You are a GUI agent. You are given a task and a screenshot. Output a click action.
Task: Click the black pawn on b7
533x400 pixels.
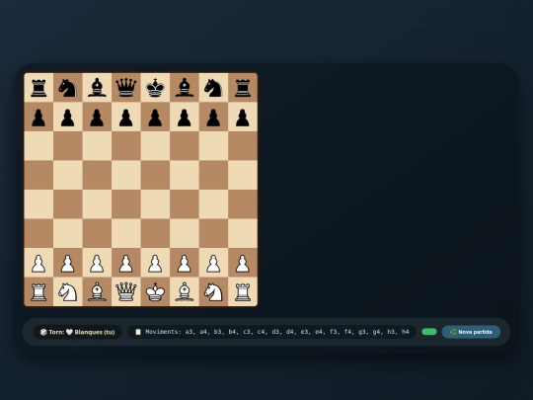(x=68, y=117)
